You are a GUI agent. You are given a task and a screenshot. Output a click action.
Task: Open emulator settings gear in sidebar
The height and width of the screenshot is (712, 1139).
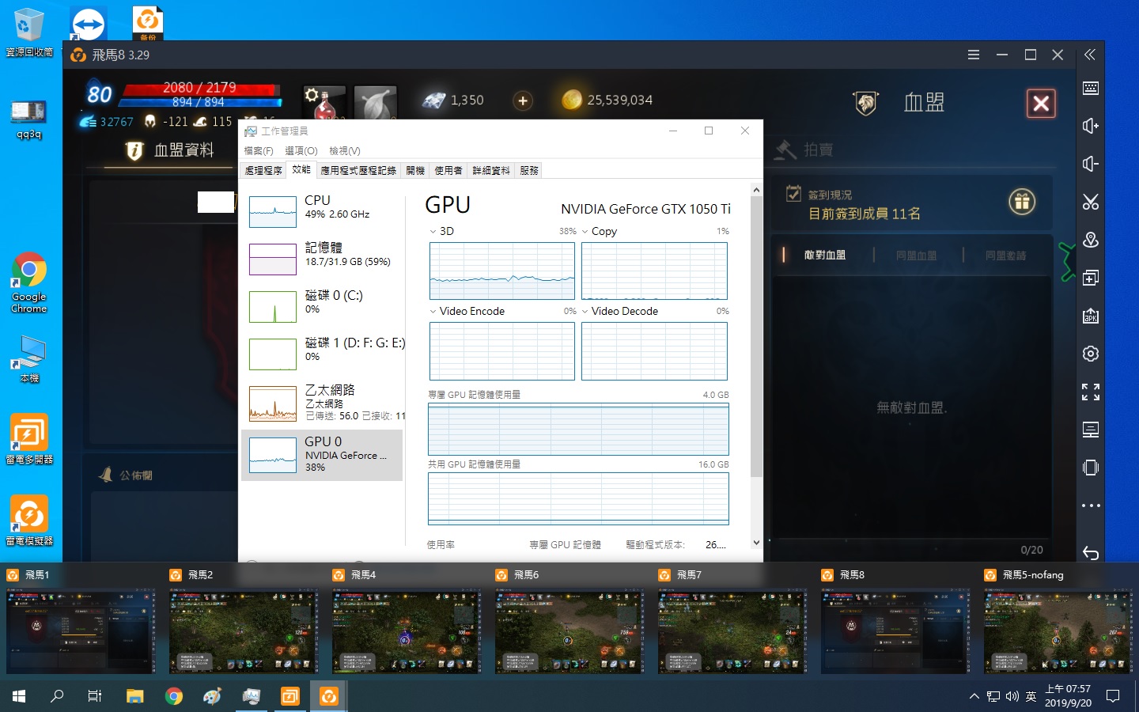[1090, 354]
